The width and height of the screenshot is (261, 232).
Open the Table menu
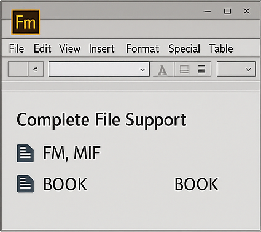click(221, 49)
